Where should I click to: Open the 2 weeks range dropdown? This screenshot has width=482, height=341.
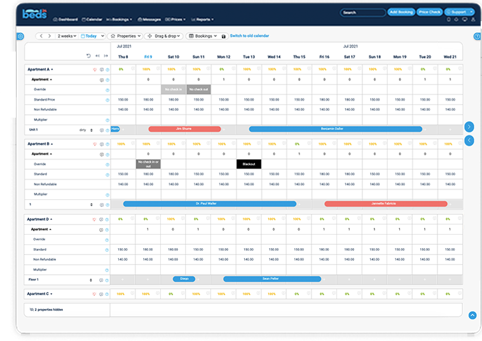[x=66, y=36]
